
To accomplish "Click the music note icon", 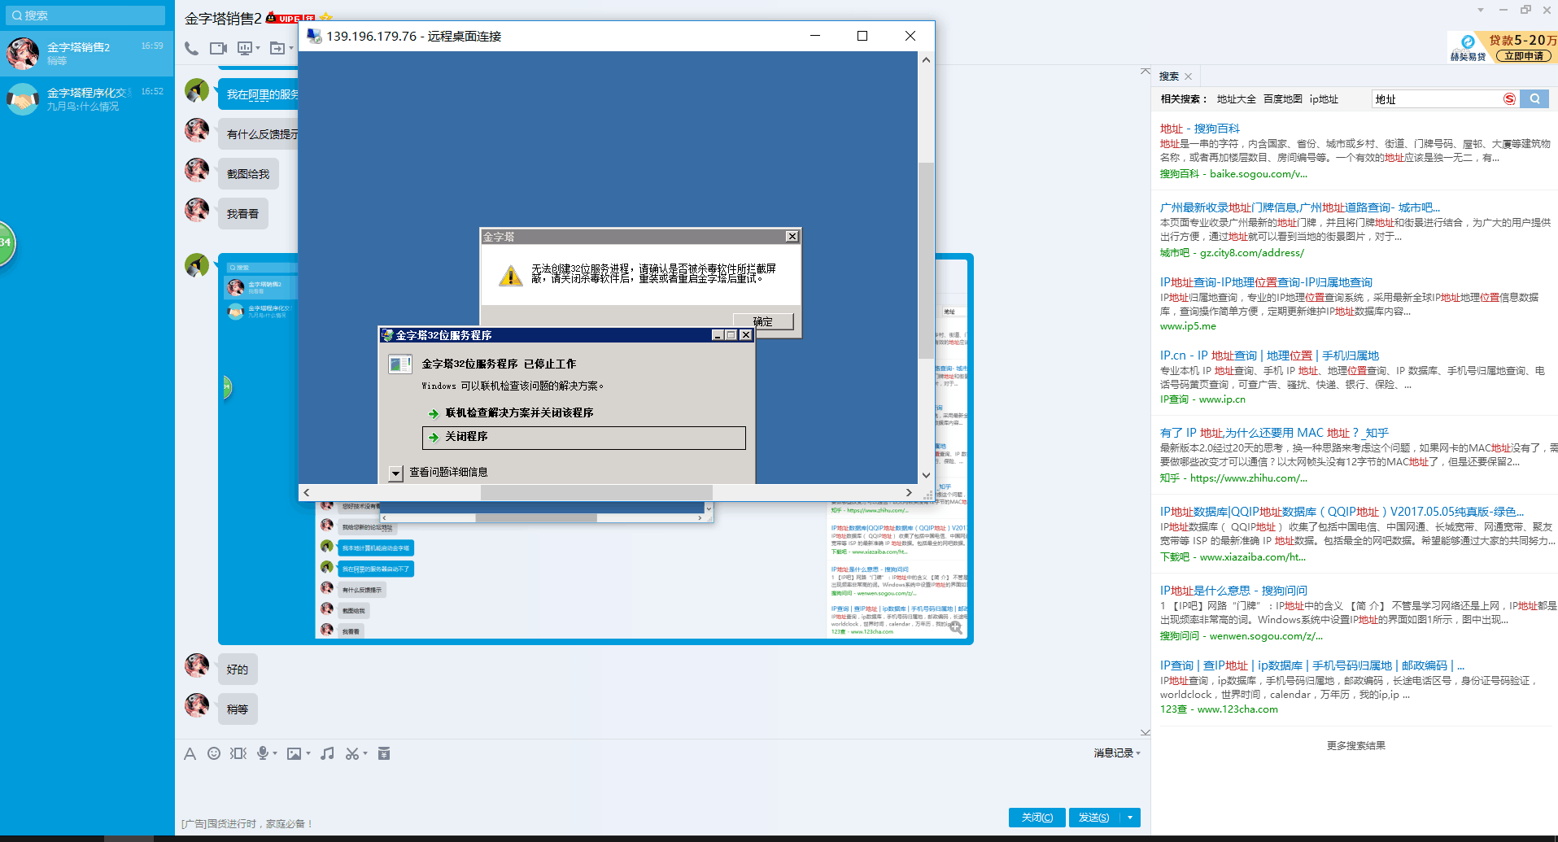I will click(x=327, y=753).
